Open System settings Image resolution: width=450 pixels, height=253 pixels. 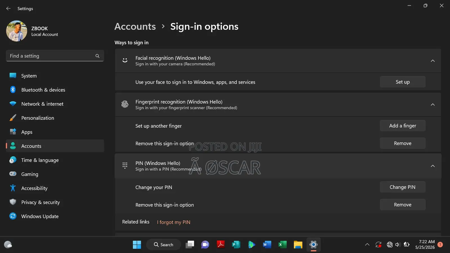coord(55,76)
